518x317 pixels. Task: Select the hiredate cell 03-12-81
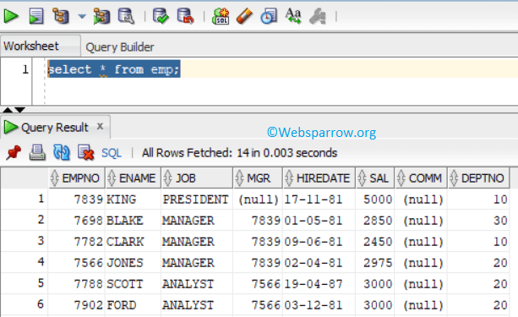[x=319, y=305]
